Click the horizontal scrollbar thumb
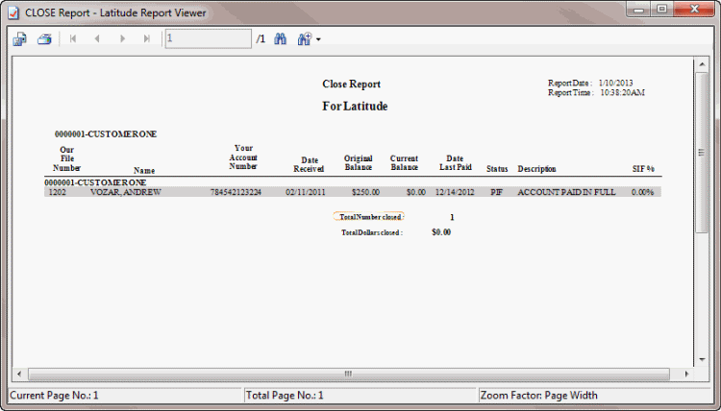The height and width of the screenshot is (411, 721). click(348, 374)
